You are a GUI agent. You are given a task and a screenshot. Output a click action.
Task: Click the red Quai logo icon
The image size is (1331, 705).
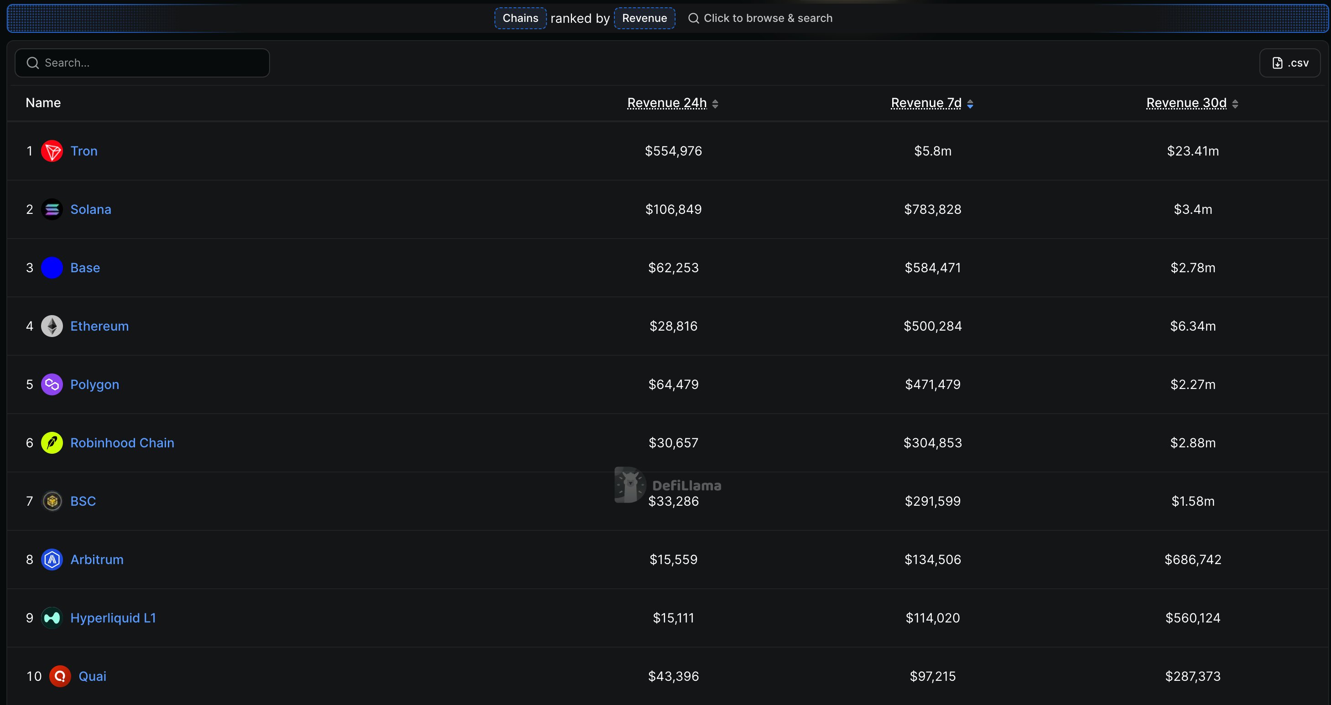click(60, 676)
